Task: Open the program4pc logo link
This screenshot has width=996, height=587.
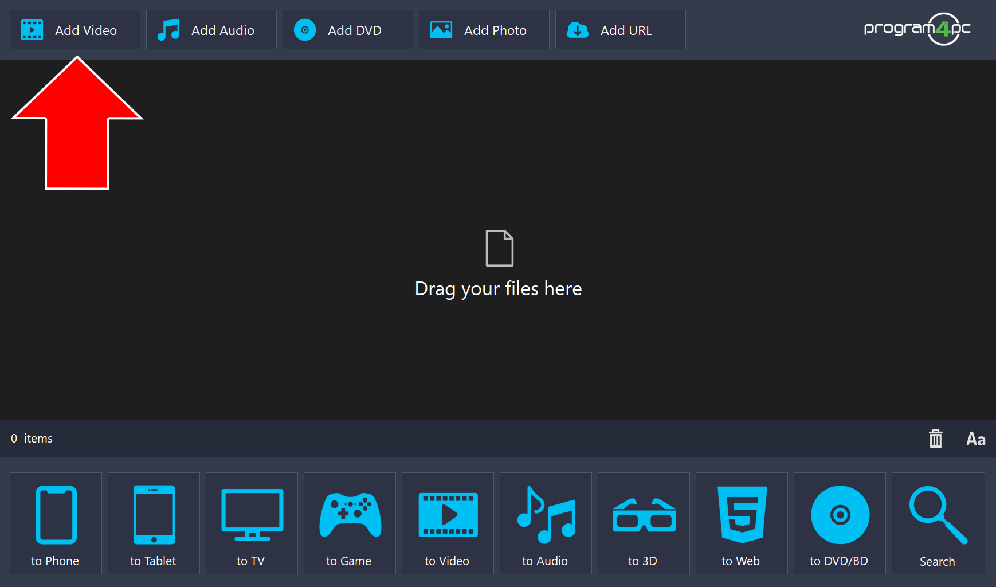Action: click(x=917, y=29)
